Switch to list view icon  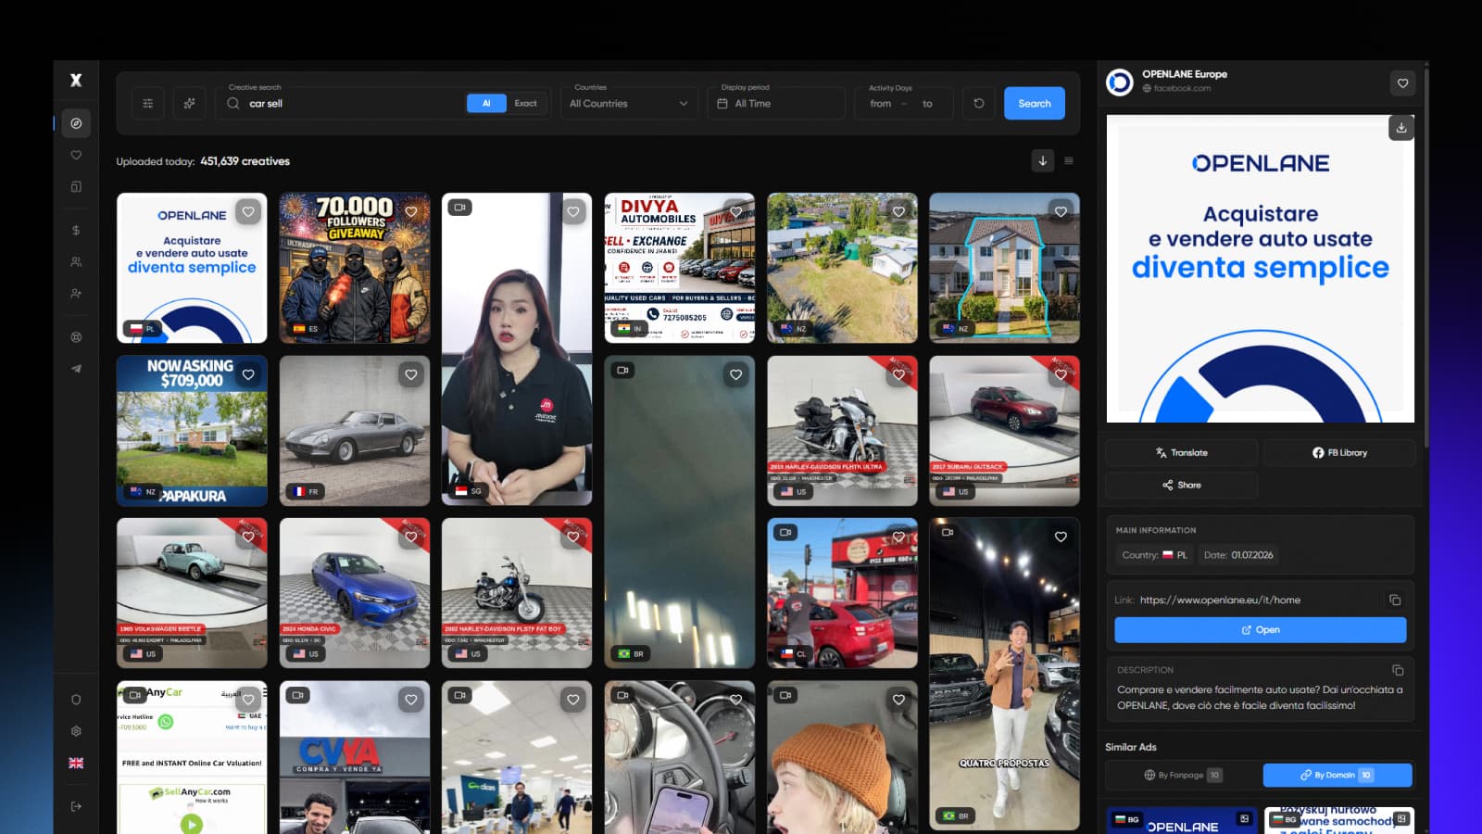1069,160
